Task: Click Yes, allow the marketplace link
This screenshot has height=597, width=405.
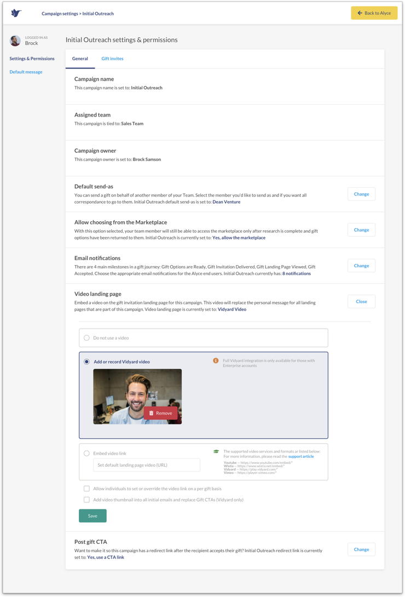Action: click(239, 238)
